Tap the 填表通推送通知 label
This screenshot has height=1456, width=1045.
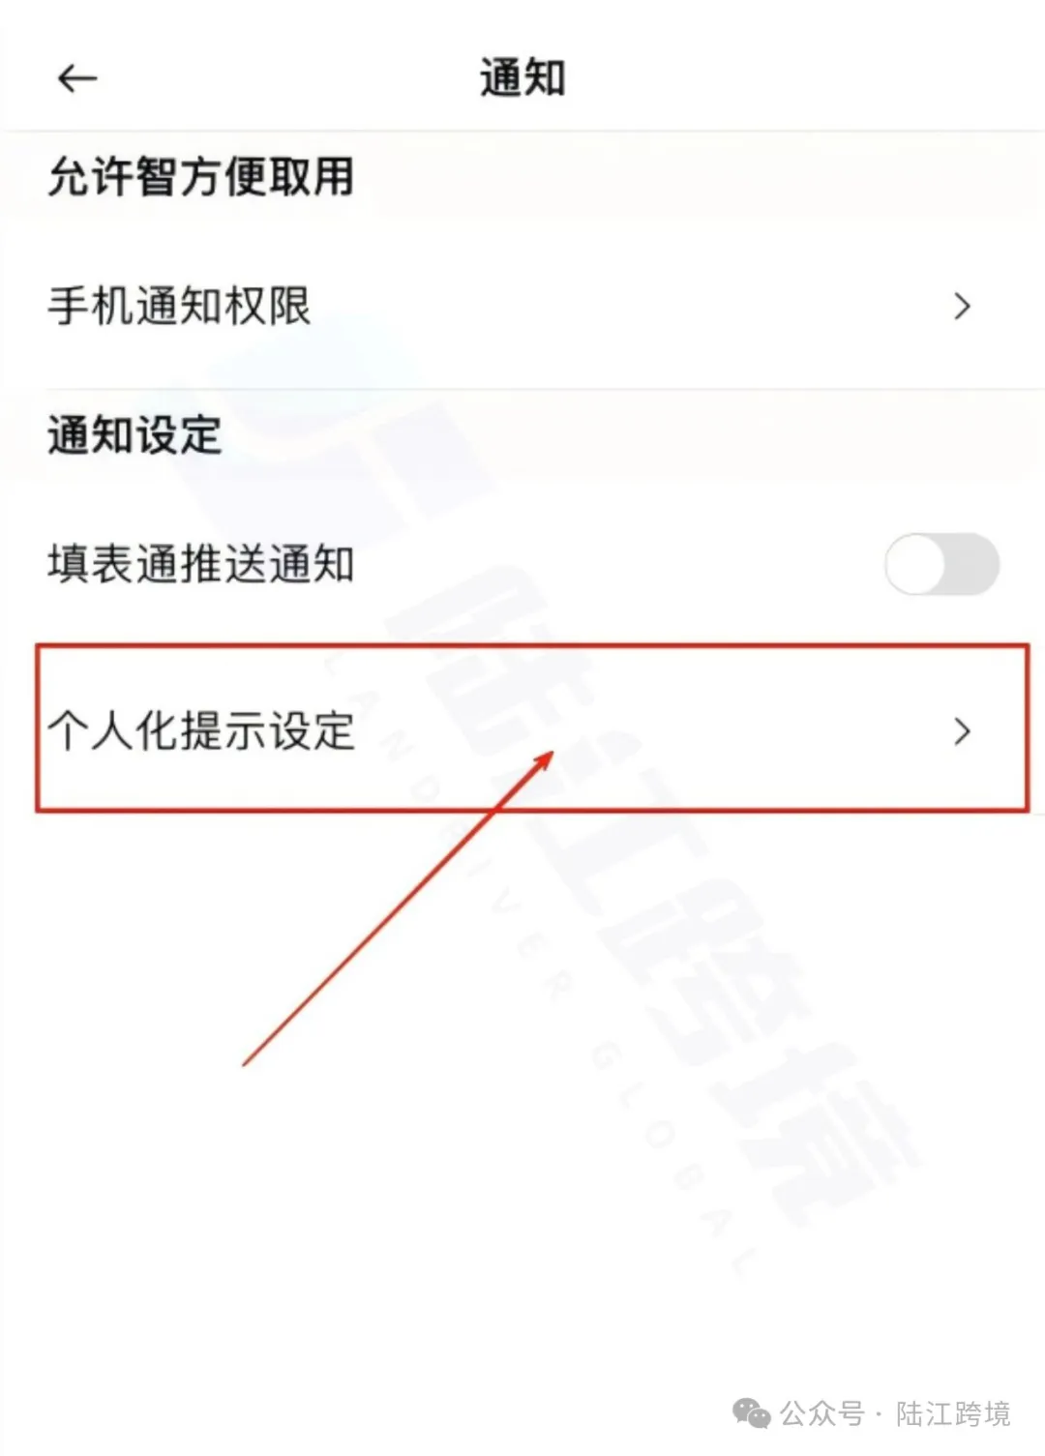click(x=201, y=564)
